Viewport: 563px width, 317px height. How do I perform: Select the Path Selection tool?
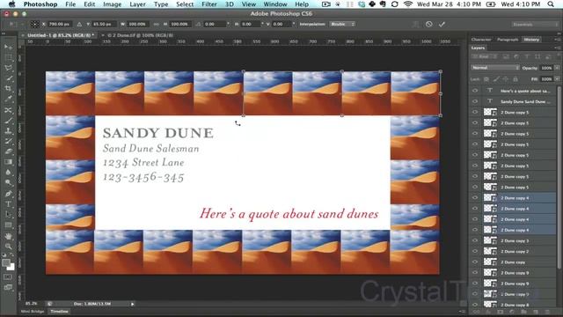[8, 215]
